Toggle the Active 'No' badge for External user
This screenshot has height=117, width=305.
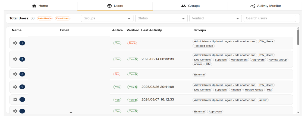coord(117,74)
